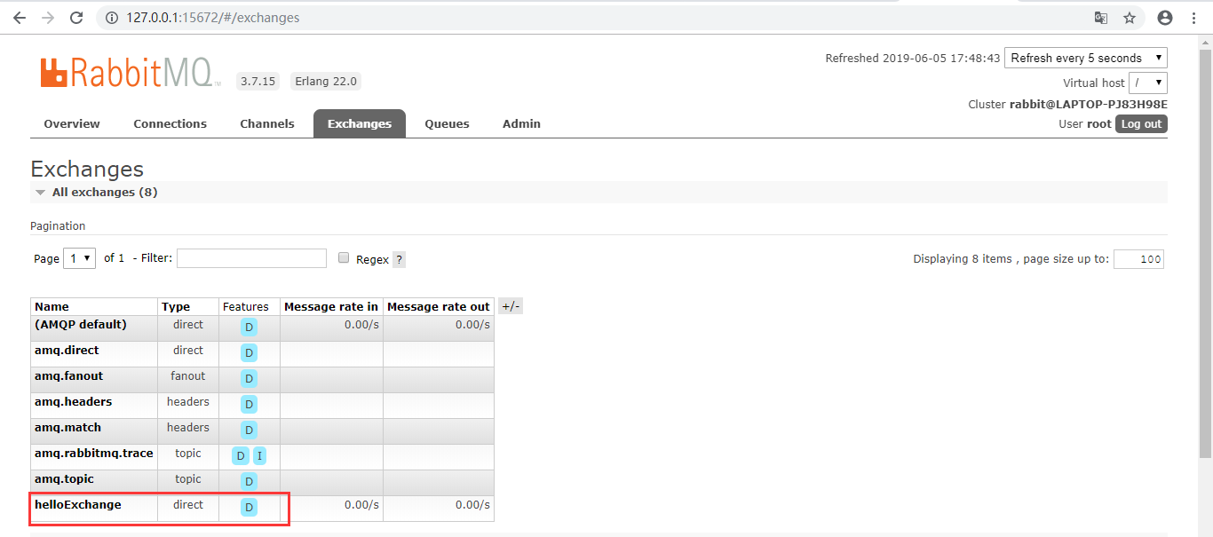Viewport: 1213px width, 537px height.
Task: Reload the current browser page
Action: (76, 18)
